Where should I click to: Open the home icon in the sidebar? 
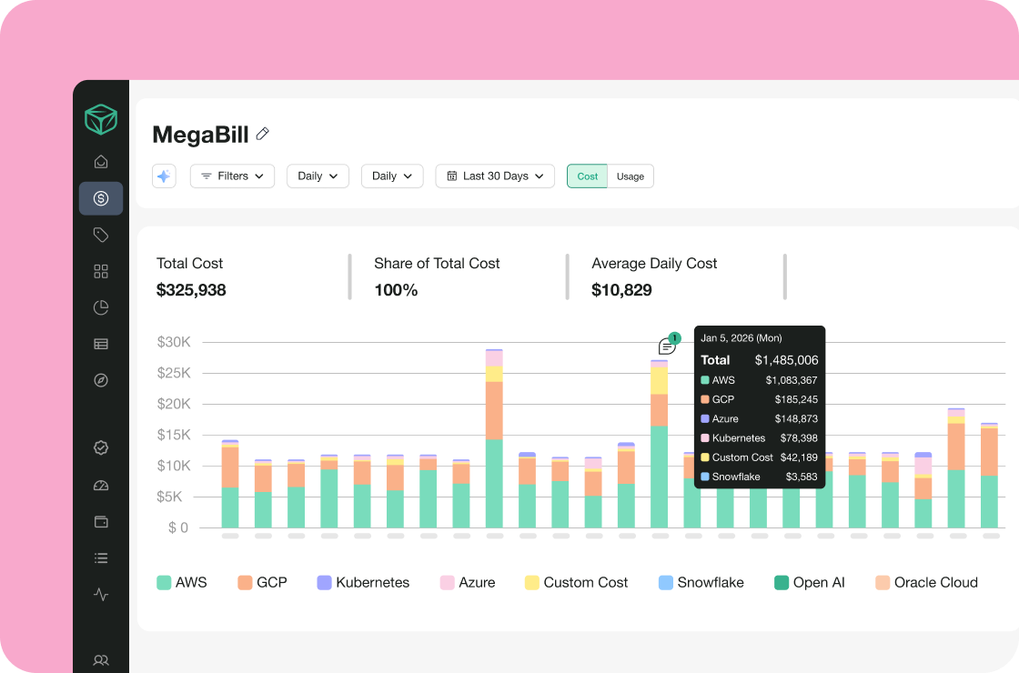[101, 162]
